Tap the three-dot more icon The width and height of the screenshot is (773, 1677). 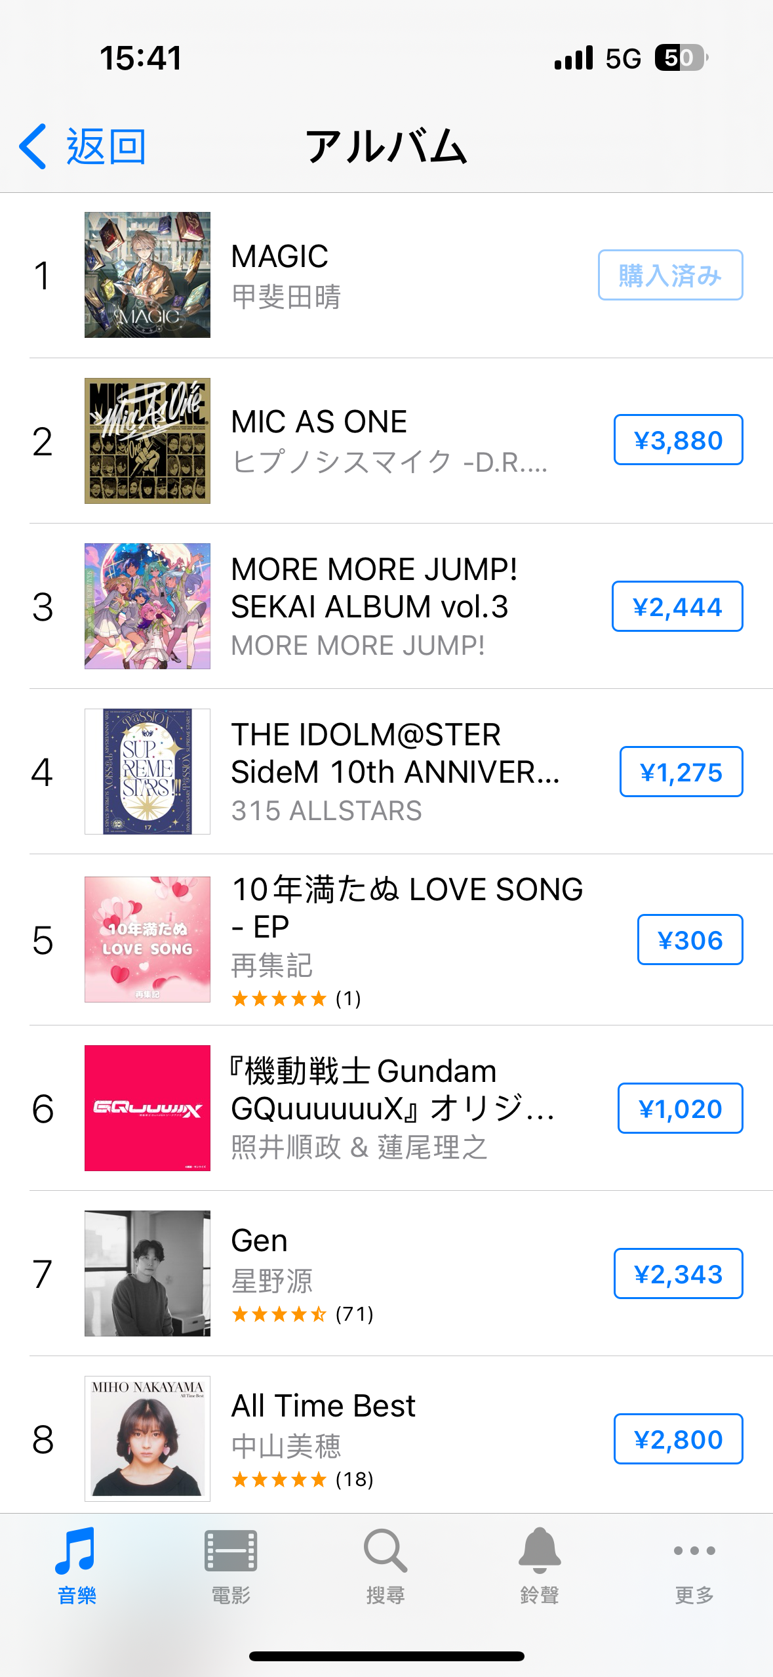pyautogui.click(x=694, y=1551)
